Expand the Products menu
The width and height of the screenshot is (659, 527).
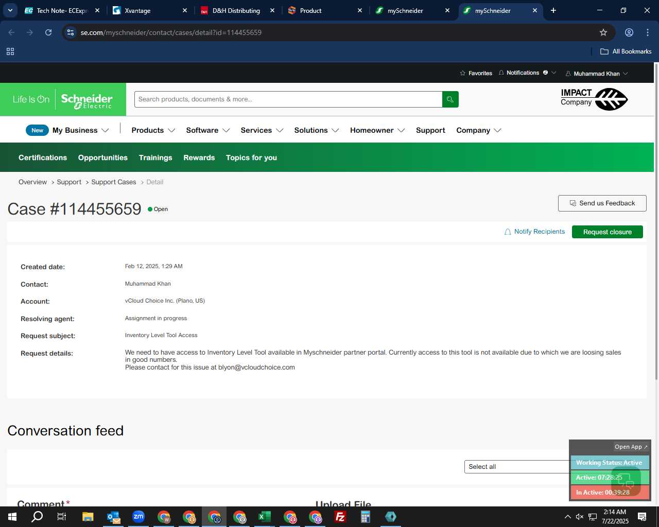(x=153, y=130)
